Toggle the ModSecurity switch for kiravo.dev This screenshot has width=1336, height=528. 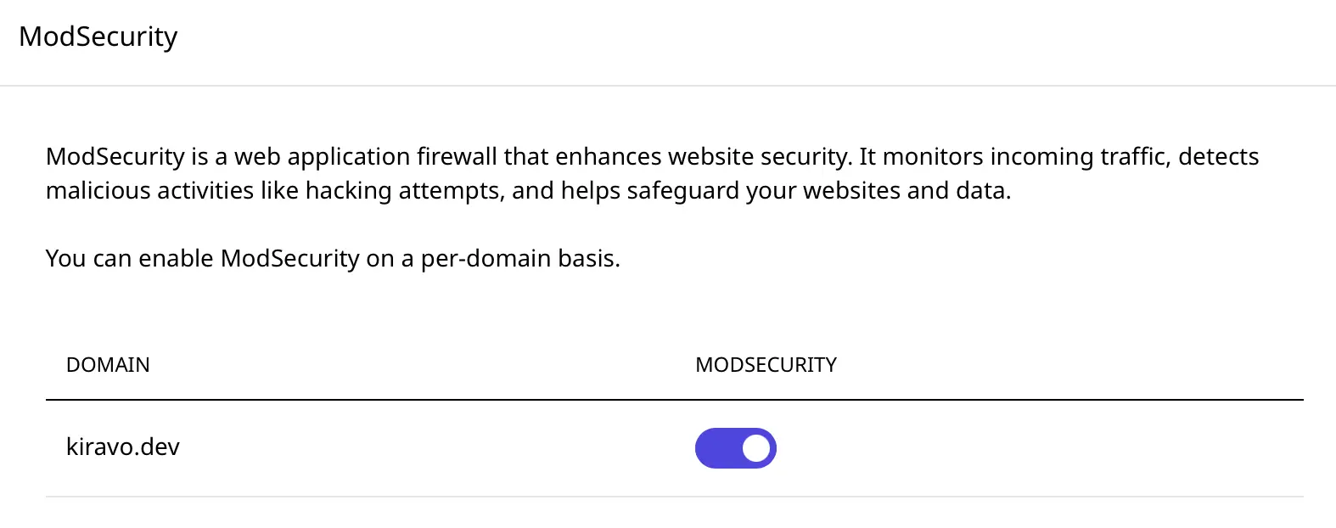click(735, 447)
